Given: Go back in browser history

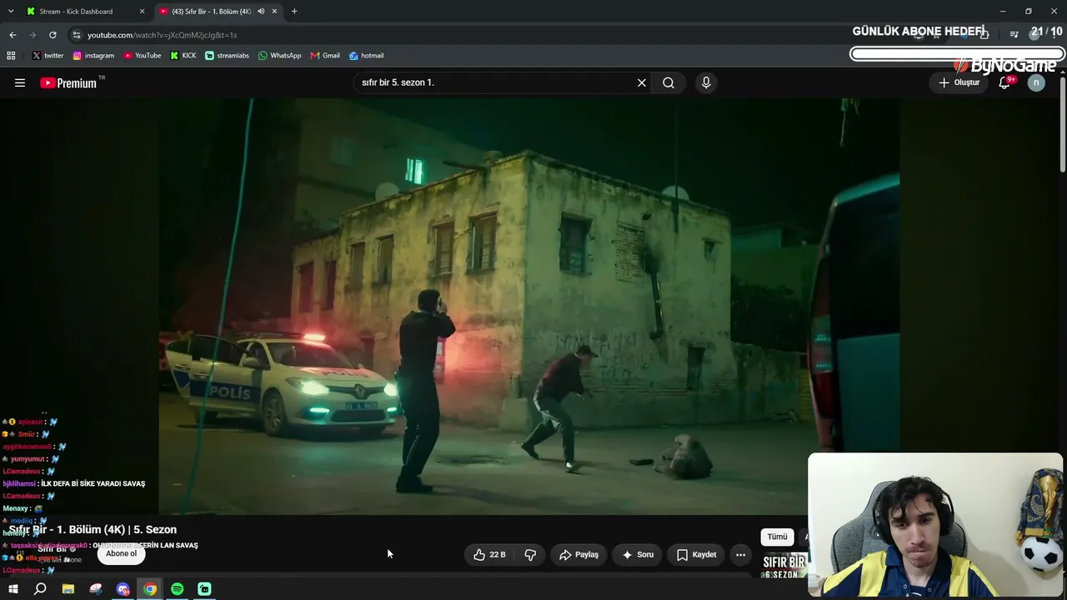Looking at the screenshot, I should [13, 35].
